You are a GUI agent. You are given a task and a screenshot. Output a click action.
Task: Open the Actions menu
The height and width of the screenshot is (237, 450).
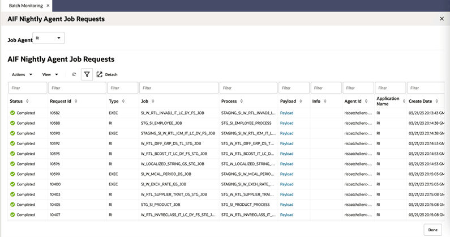(22, 74)
